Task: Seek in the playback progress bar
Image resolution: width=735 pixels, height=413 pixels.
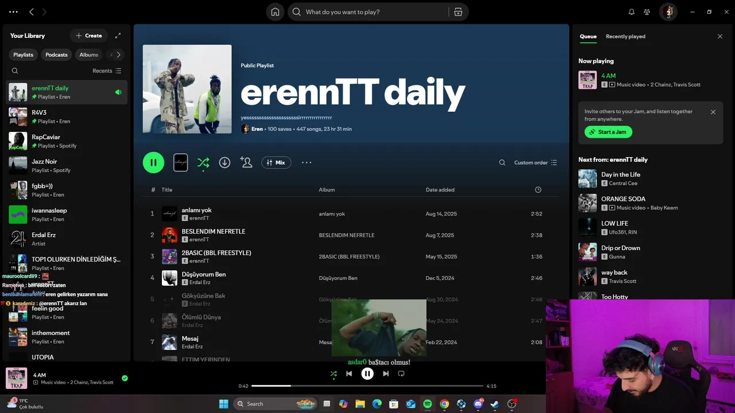Action: pyautogui.click(x=367, y=386)
